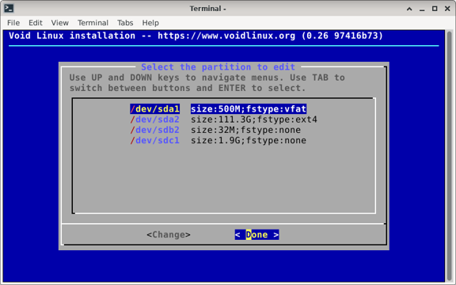The width and height of the screenshot is (456, 285).
Task: Open the View menu
Action: click(59, 23)
